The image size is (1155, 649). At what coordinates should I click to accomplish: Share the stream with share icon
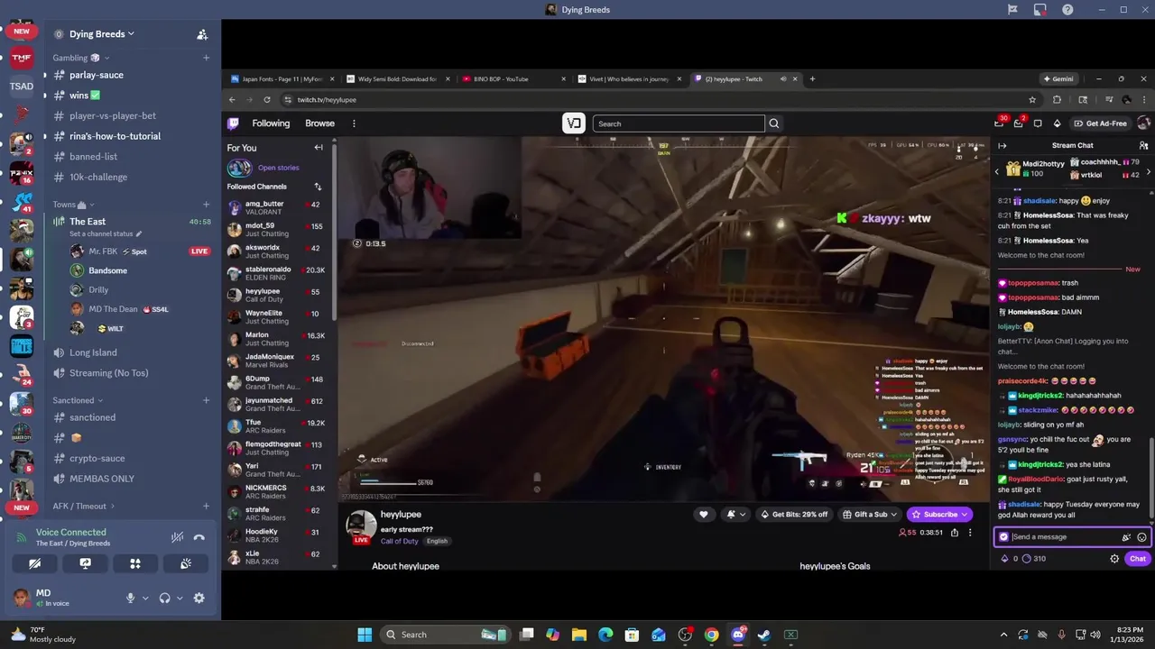coord(955,533)
